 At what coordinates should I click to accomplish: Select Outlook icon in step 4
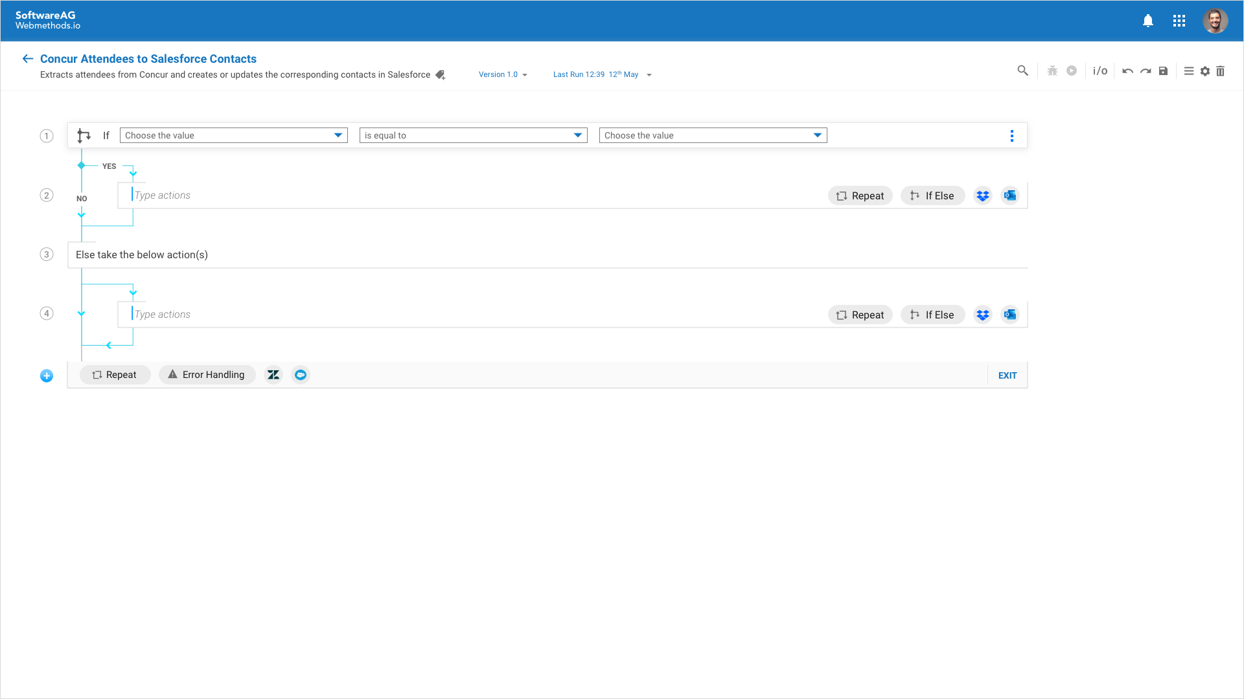click(1010, 315)
